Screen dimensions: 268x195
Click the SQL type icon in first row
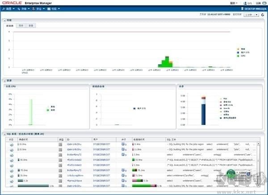pyautogui.click(x=60, y=145)
